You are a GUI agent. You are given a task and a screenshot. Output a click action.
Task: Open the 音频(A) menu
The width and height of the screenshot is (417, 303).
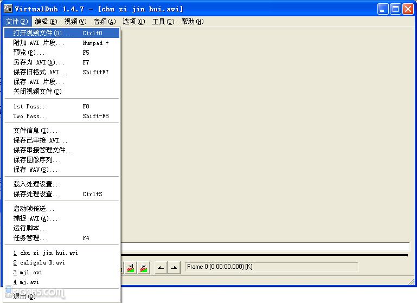tap(105, 22)
